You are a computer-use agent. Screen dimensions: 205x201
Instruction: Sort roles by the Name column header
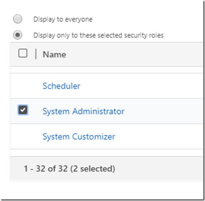pyautogui.click(x=54, y=54)
